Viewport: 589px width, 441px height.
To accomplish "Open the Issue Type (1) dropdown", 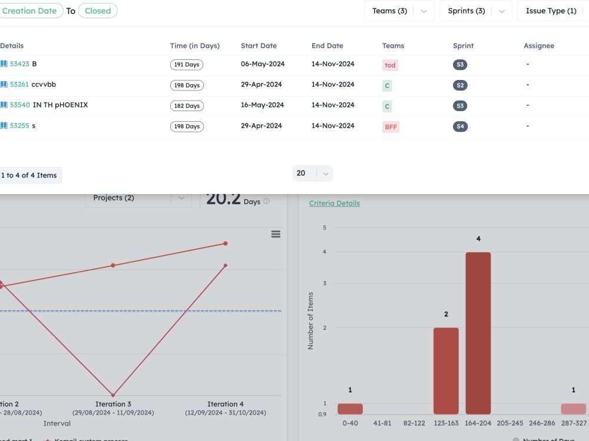I will point(553,11).
